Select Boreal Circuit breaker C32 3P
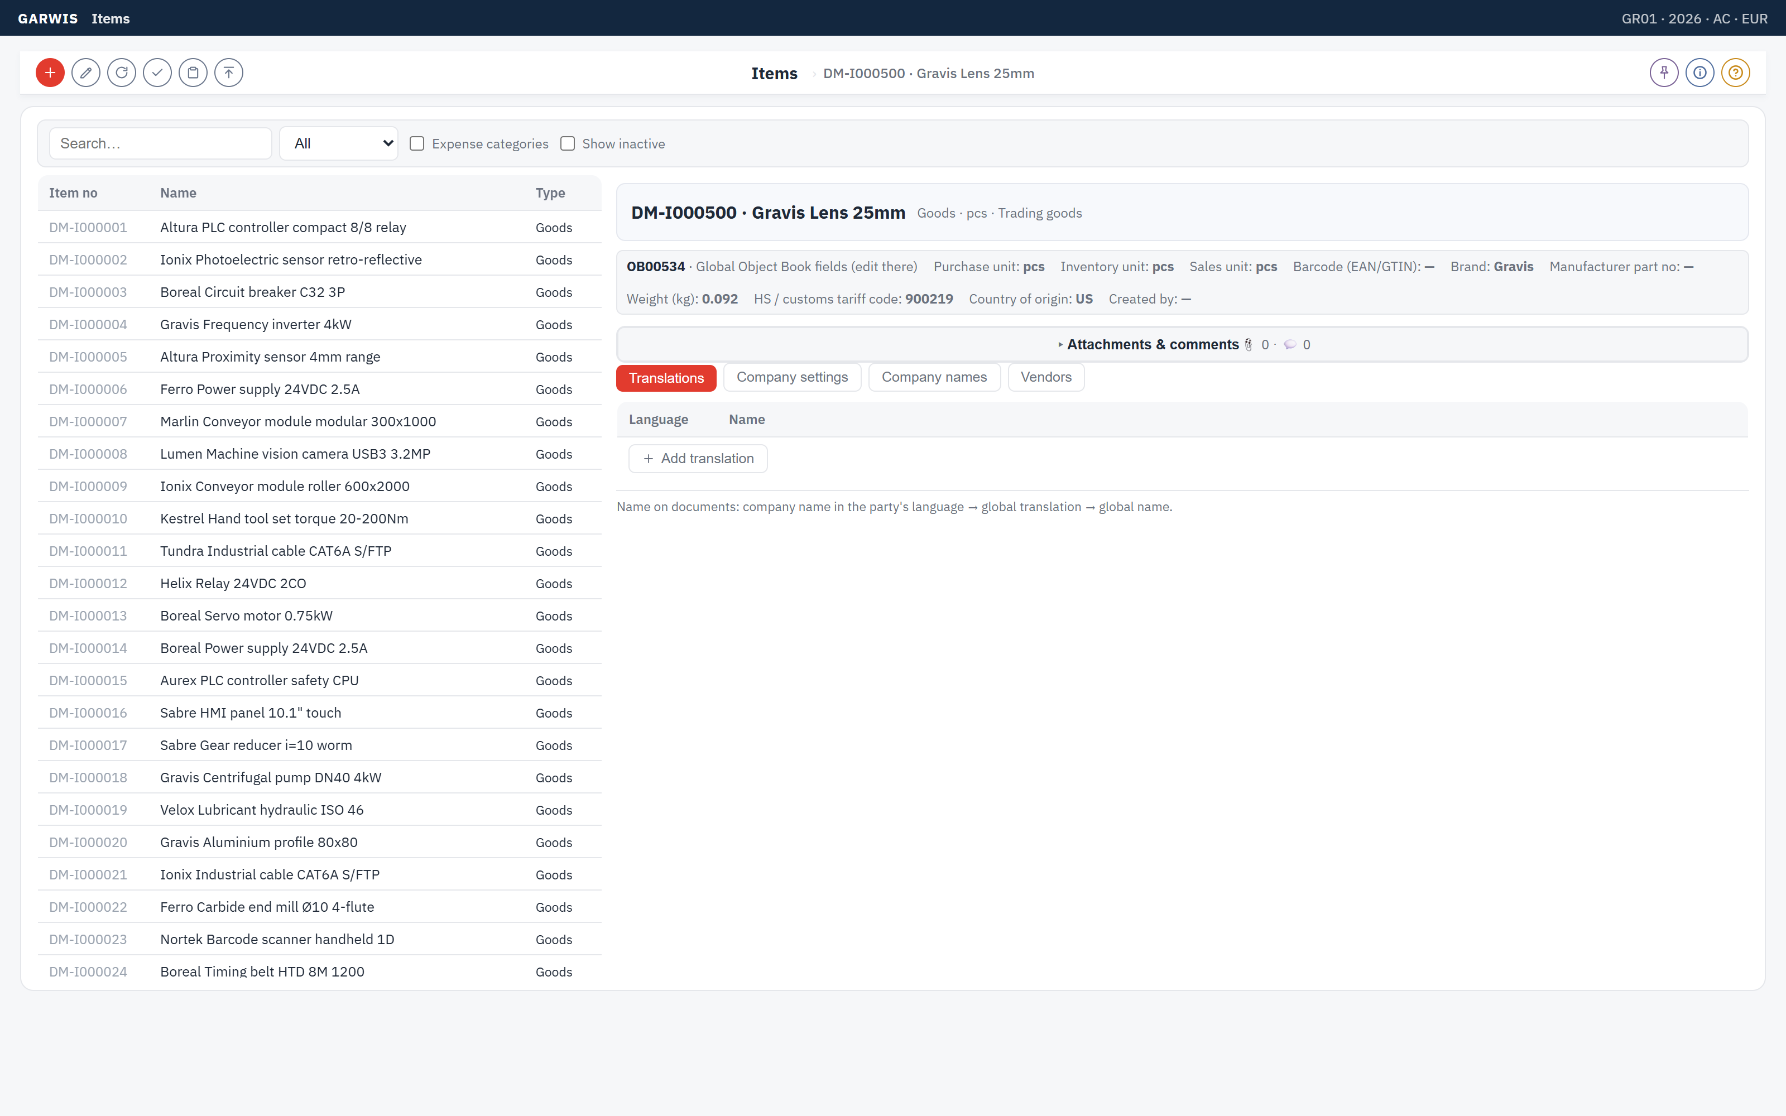The height and width of the screenshot is (1116, 1786). coord(320,292)
